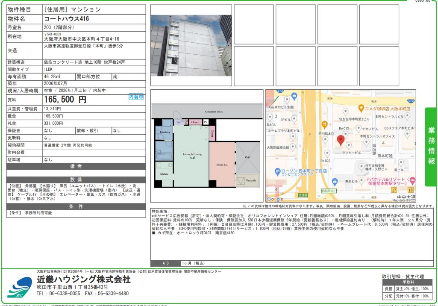Click the 設備 section header
Image resolution: width=438 pixels, height=306 pixels.
[76, 179]
